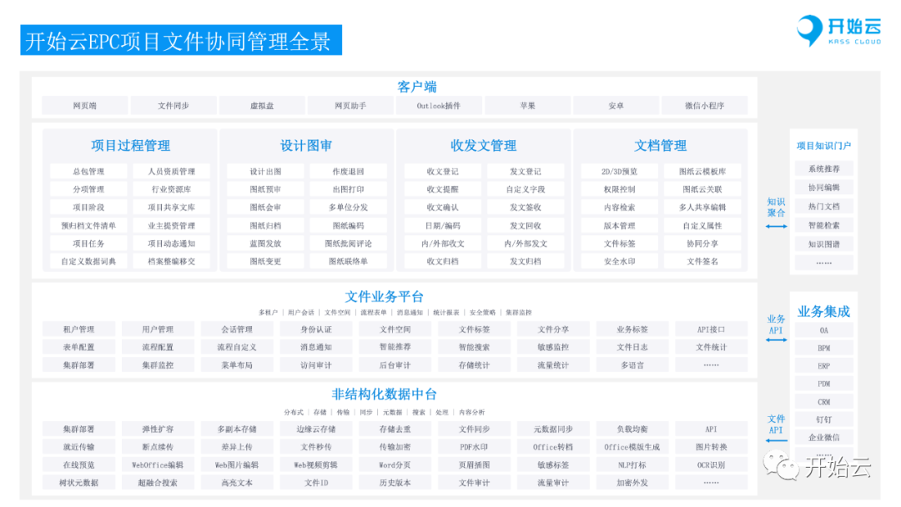This screenshot has width=901, height=507.
Task: Click the 设计图审 section heading
Action: pyautogui.click(x=306, y=146)
